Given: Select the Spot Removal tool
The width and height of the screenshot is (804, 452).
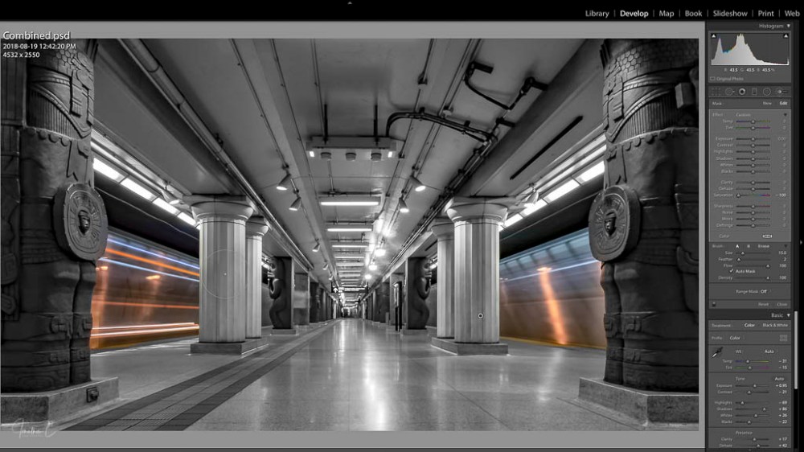Looking at the screenshot, I should coord(730,92).
